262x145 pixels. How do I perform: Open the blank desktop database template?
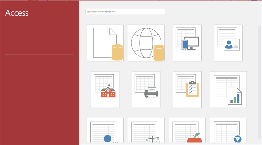(x=105, y=43)
